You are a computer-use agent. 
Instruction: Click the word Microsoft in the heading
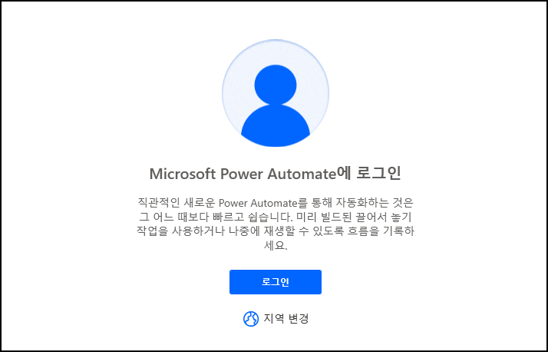pos(183,174)
